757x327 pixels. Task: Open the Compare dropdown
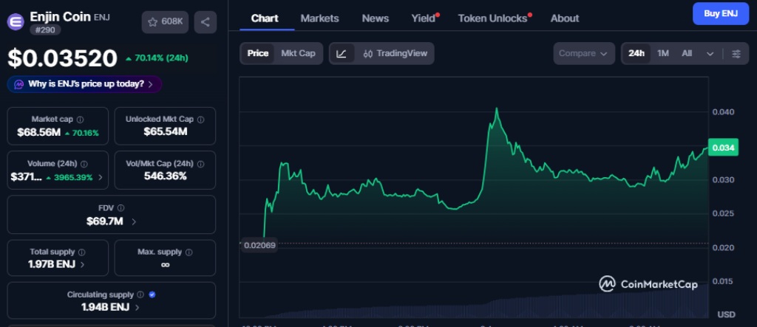[584, 54]
